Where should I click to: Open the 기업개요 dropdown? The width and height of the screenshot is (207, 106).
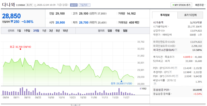tap(85, 5)
